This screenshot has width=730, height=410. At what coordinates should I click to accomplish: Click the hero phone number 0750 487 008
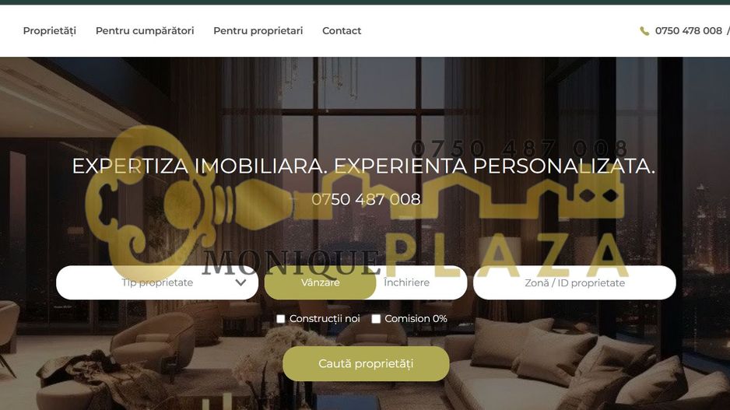(x=366, y=199)
